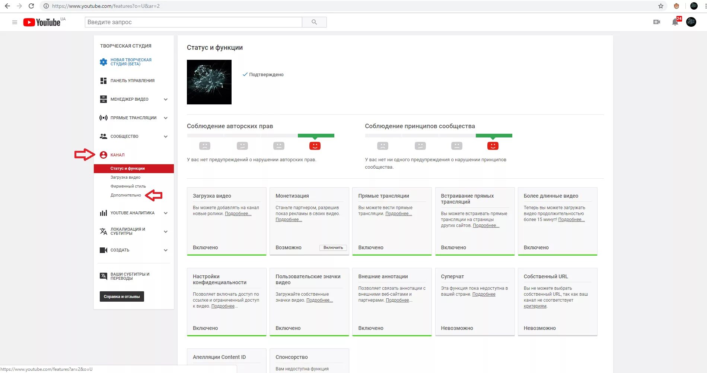Open the YouTube hamburger guide menu
Image resolution: width=707 pixels, height=373 pixels.
[15, 22]
